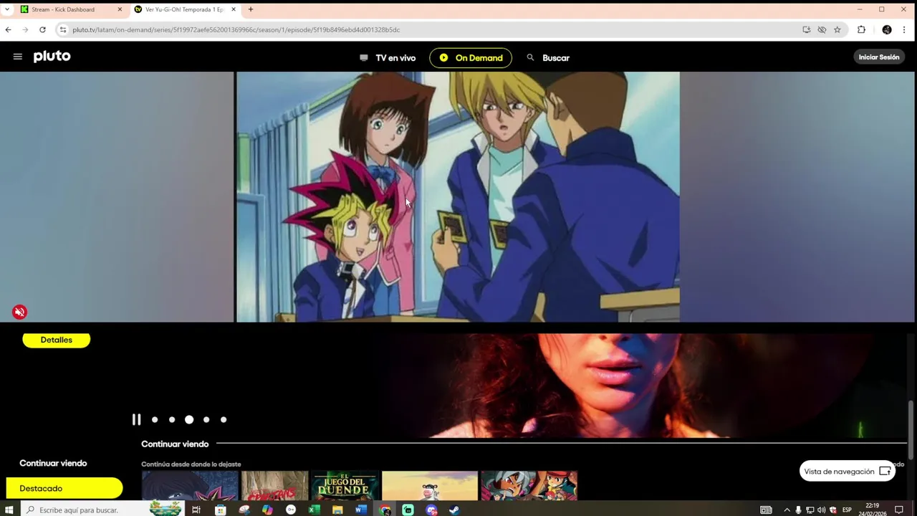Select the third active carousel dot

click(189, 420)
